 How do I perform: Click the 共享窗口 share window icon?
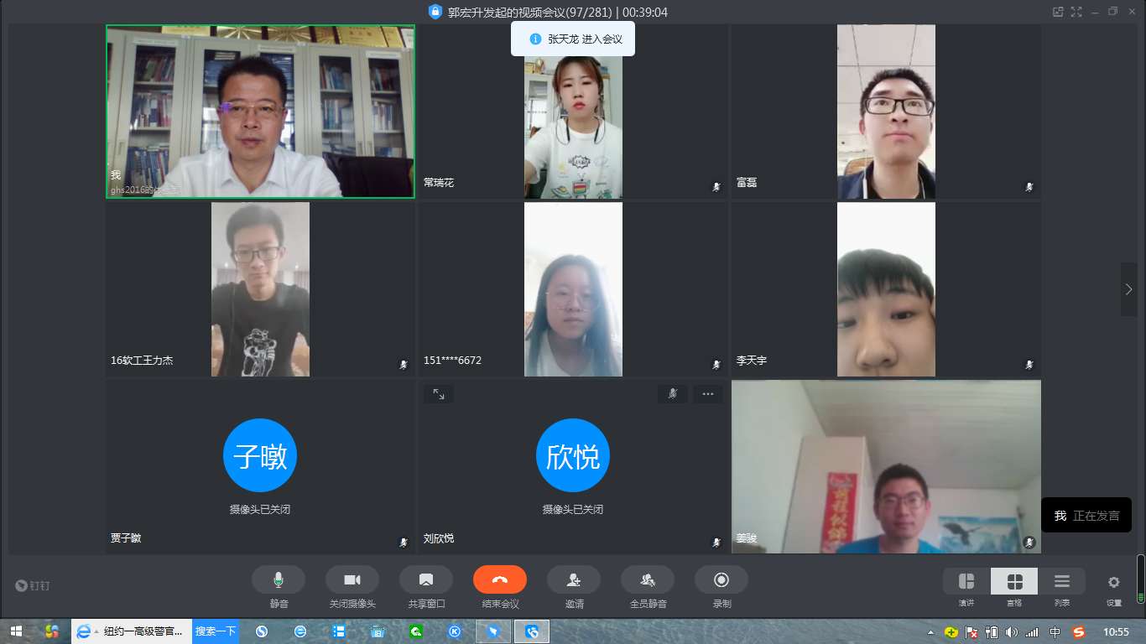(x=426, y=580)
